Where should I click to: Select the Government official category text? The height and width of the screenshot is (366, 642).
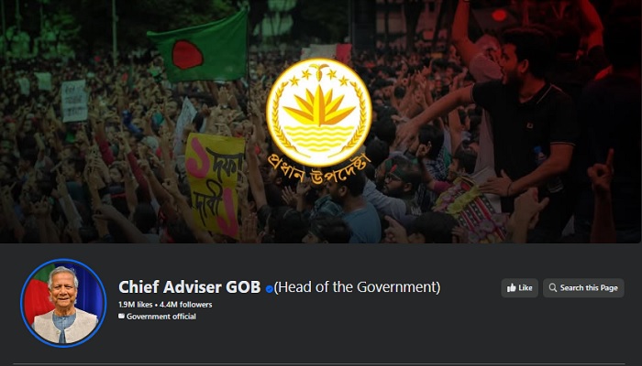(x=161, y=317)
